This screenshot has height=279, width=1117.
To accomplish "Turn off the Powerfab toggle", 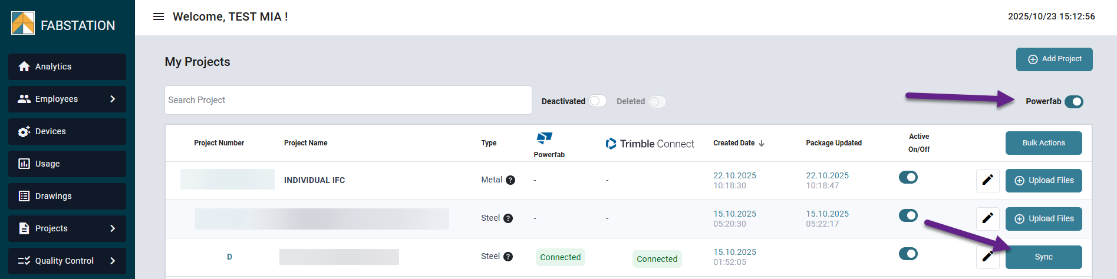I will point(1073,102).
